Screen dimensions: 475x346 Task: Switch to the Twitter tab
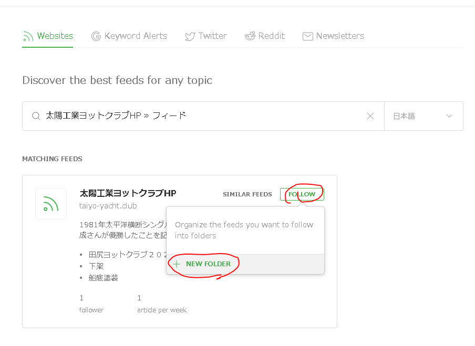[x=205, y=36]
